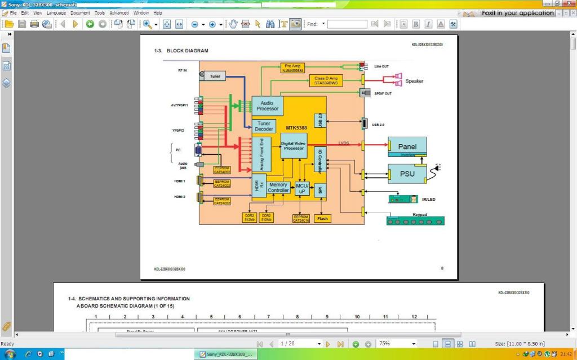Open the Pages thumbnail panel icon
This screenshot has height=360, width=577.
(x=6, y=66)
